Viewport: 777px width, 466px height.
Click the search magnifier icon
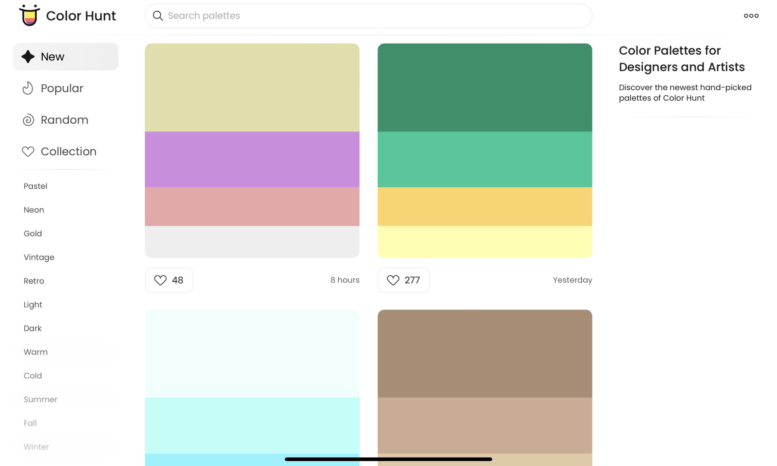(158, 16)
